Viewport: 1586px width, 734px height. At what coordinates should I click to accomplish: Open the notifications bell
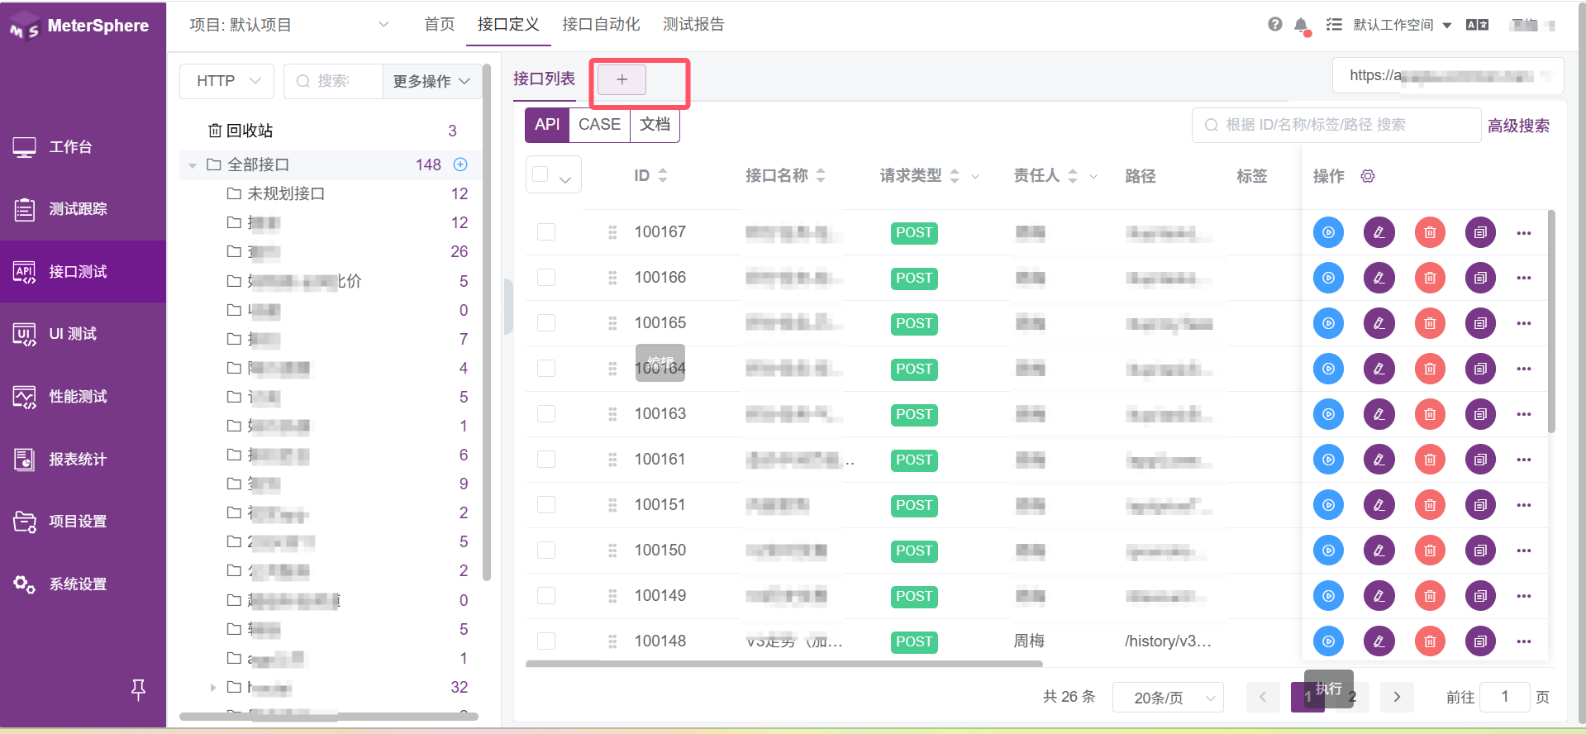1301,25
